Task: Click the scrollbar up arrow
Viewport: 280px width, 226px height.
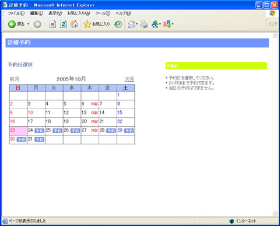Action: click(275, 36)
